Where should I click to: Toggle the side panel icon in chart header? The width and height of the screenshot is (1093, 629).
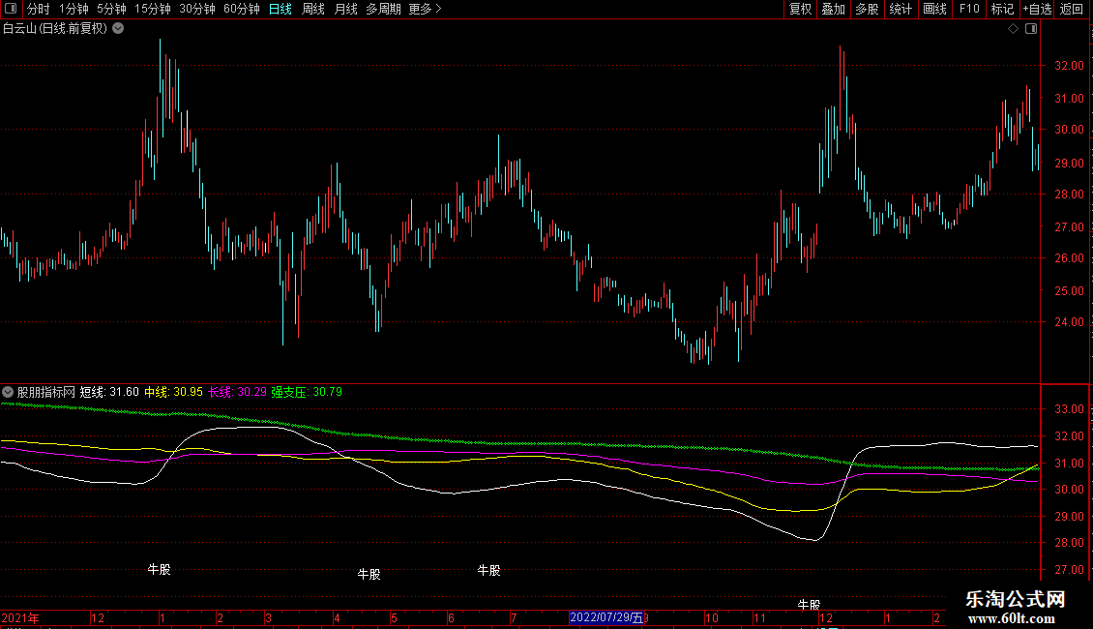[1031, 29]
